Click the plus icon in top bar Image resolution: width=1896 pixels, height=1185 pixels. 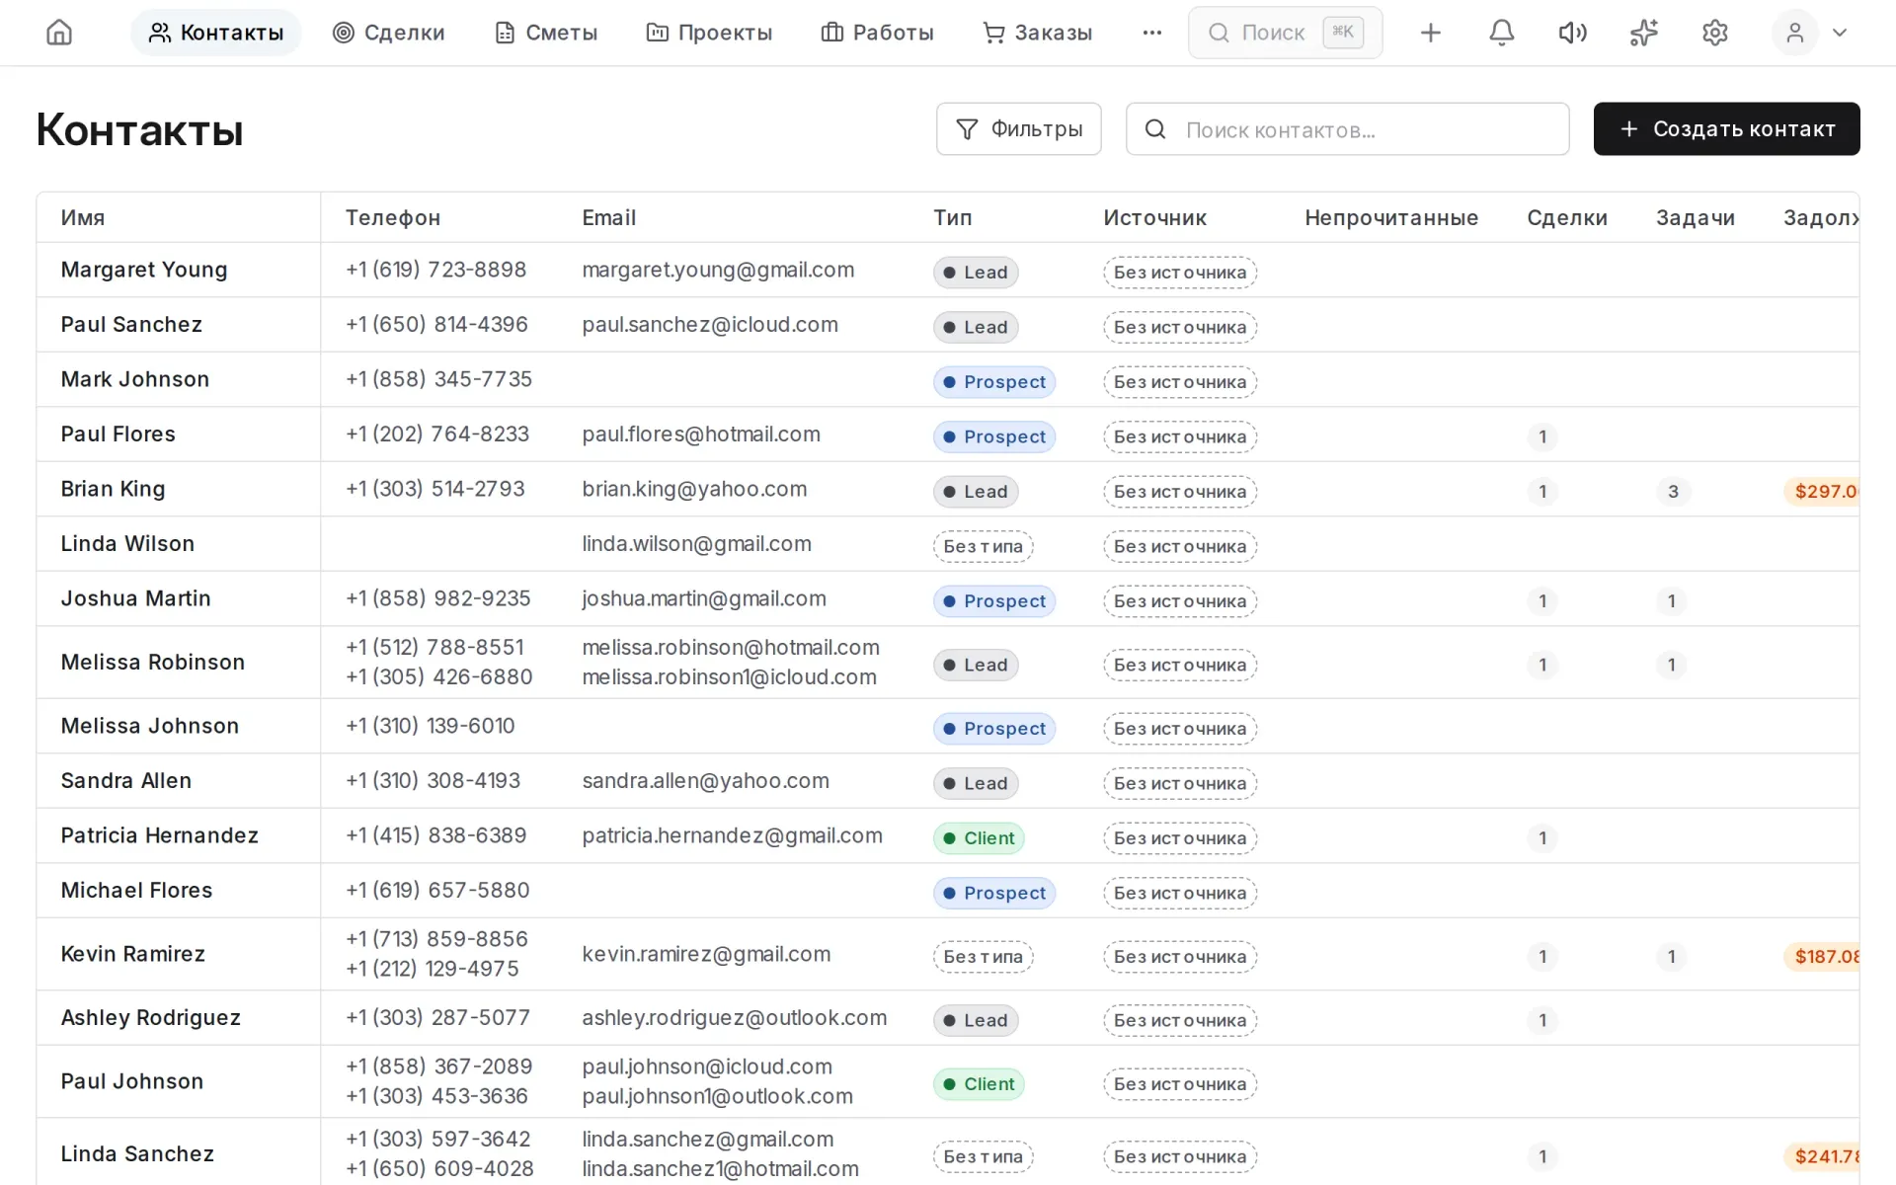pos(1430,33)
